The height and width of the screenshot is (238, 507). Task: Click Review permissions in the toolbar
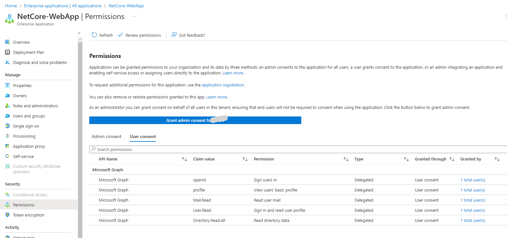(x=139, y=35)
